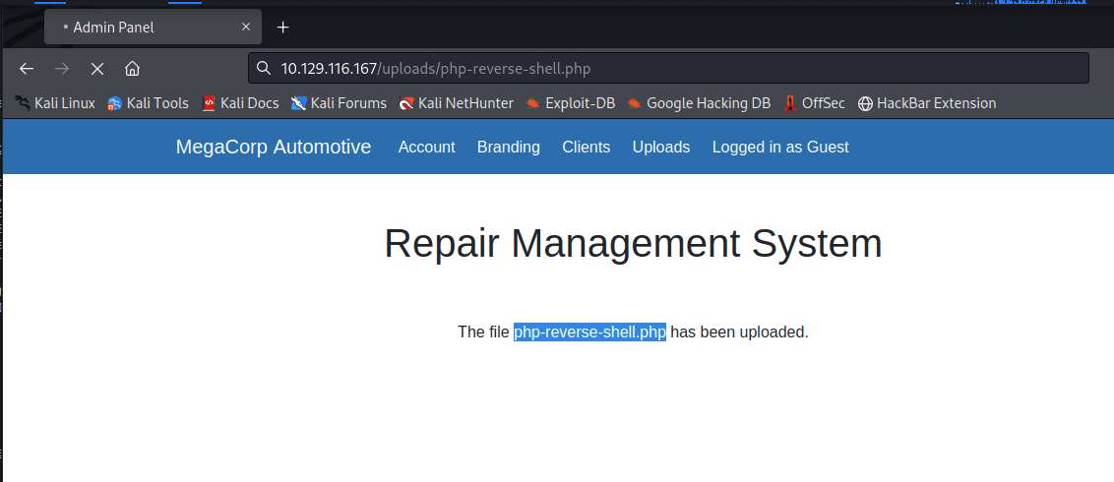Open the Google Hacking DB bookmark

click(x=699, y=103)
